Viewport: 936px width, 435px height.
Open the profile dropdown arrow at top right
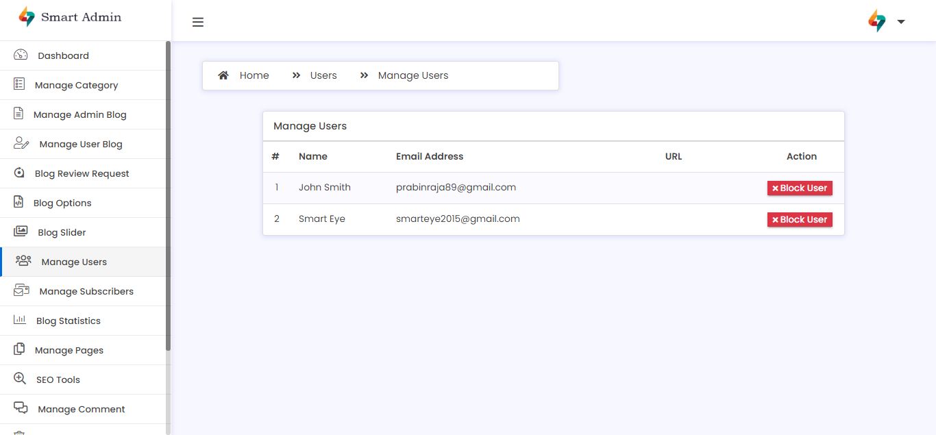coord(901,21)
